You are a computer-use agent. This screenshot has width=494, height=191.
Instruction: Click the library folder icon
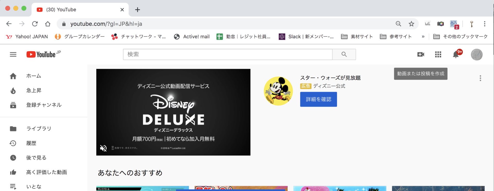(13, 129)
